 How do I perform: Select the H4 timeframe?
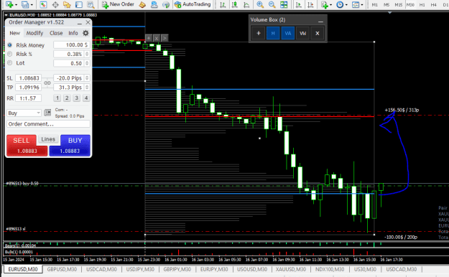tap(433, 4)
